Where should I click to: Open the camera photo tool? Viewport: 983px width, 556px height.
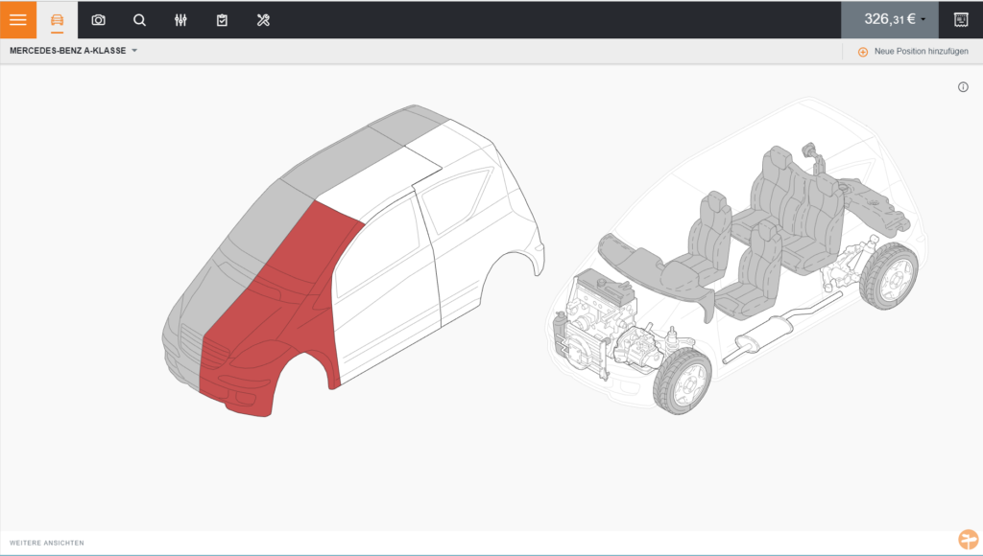[x=99, y=20]
